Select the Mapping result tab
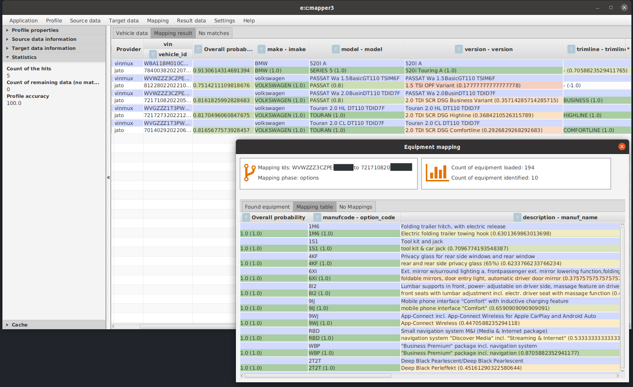 pyautogui.click(x=173, y=33)
